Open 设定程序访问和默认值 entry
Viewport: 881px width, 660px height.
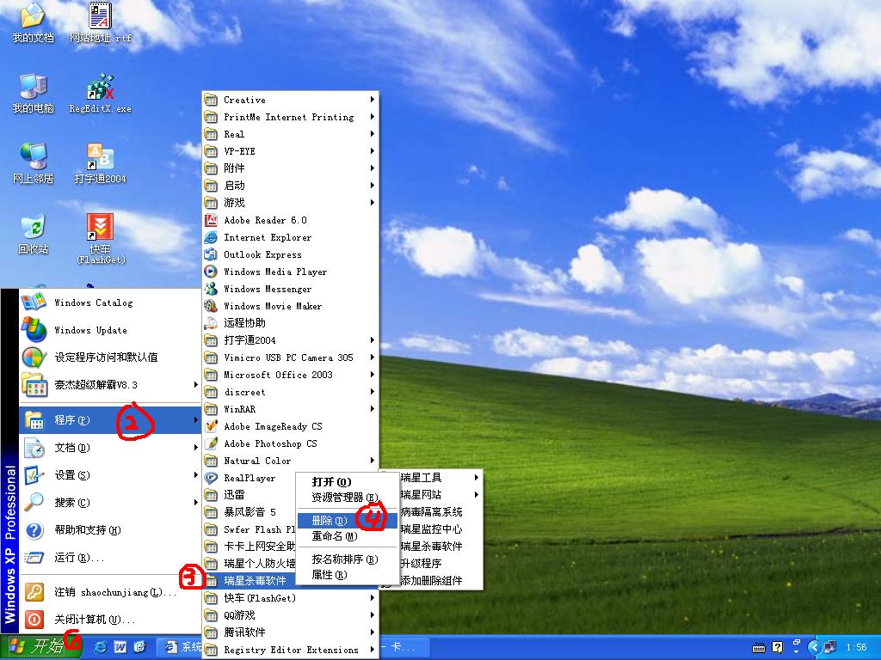[x=110, y=357]
